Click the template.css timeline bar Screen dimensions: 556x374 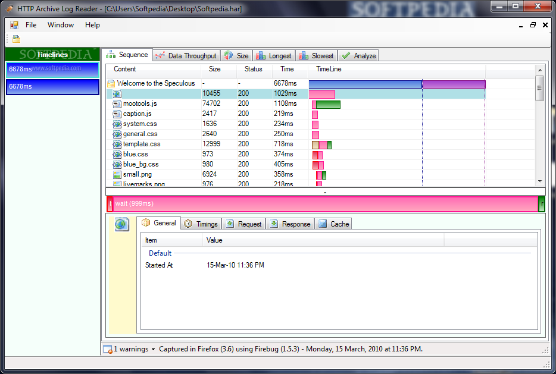(321, 145)
